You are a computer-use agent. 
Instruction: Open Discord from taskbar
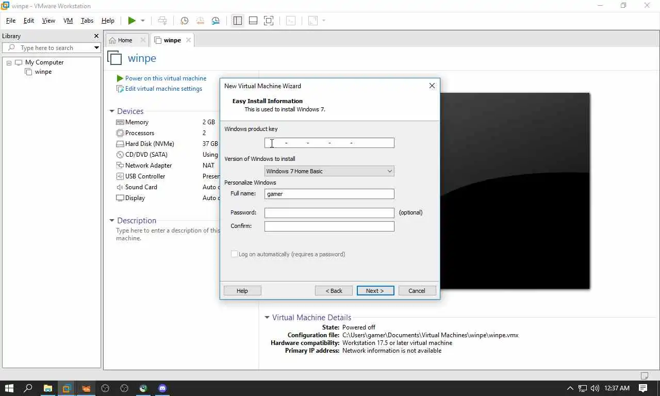[x=162, y=388]
